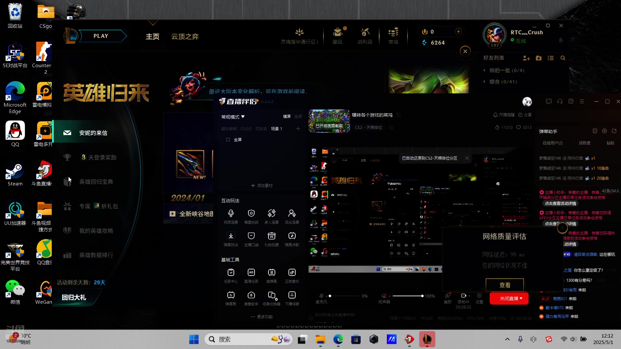Open League client 藏品 collection icon
Screen dimensions: 621x349
tap(337, 36)
